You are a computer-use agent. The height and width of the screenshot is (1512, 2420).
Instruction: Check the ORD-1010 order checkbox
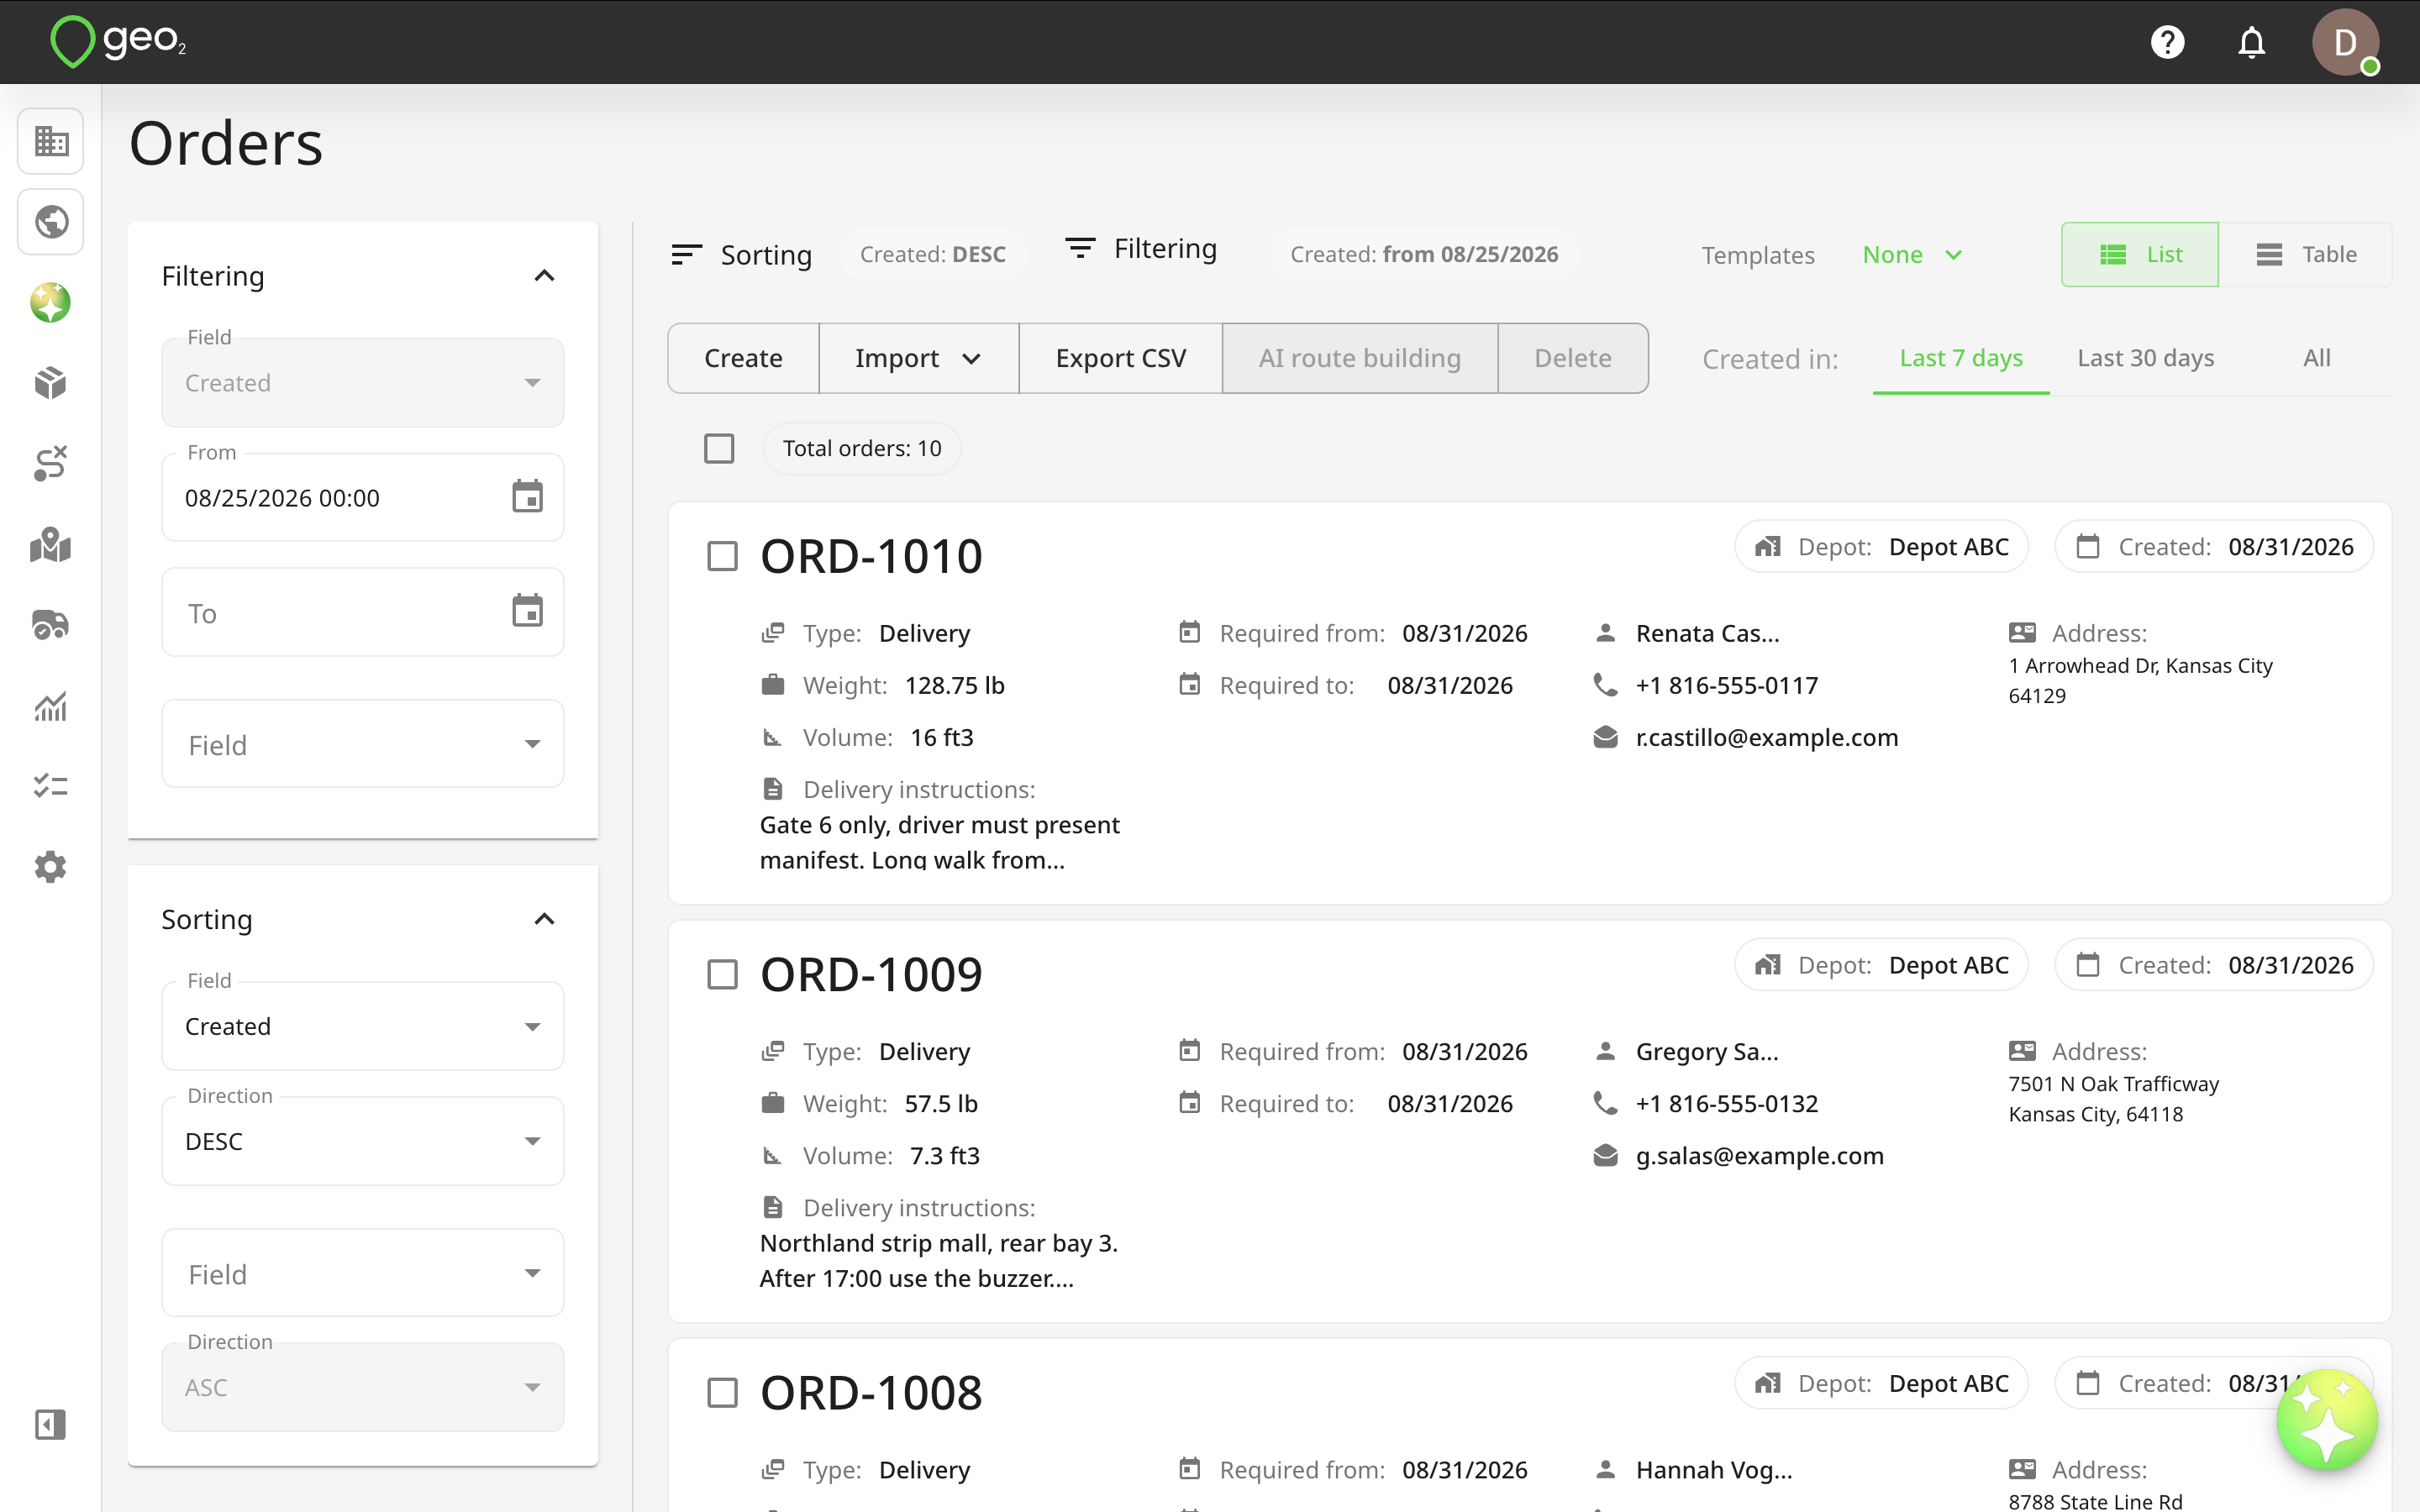tap(722, 556)
